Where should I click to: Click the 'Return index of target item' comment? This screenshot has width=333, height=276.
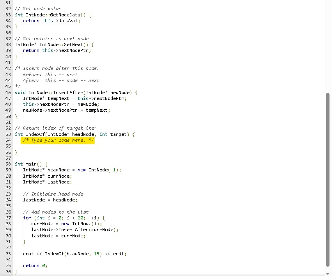[55, 128]
